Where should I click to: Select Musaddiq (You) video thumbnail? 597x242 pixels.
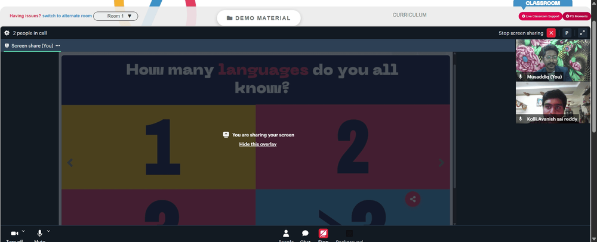pos(553,60)
